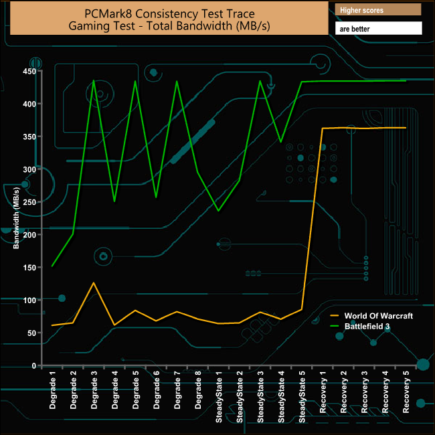Click the 100 value on the Y axis
Screen dimensions: 435x435
tap(29, 300)
